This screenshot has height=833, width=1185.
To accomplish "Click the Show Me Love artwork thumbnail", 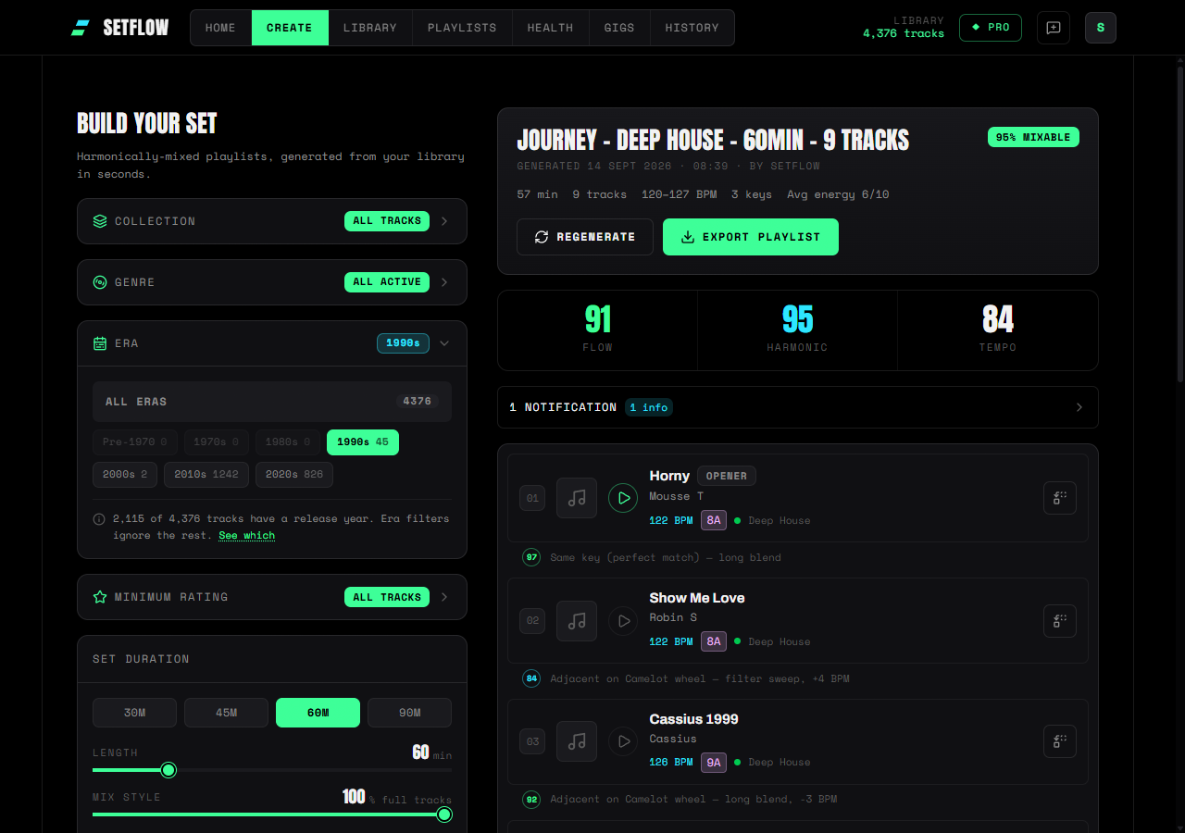I will (x=577, y=620).
